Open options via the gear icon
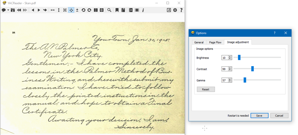 175,10
